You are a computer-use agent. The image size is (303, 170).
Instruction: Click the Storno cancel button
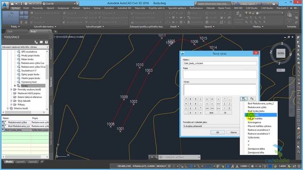(x=233, y=132)
